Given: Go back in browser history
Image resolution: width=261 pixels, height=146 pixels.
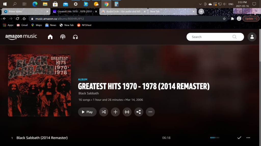Looking at the screenshot, I should tap(5, 19).
